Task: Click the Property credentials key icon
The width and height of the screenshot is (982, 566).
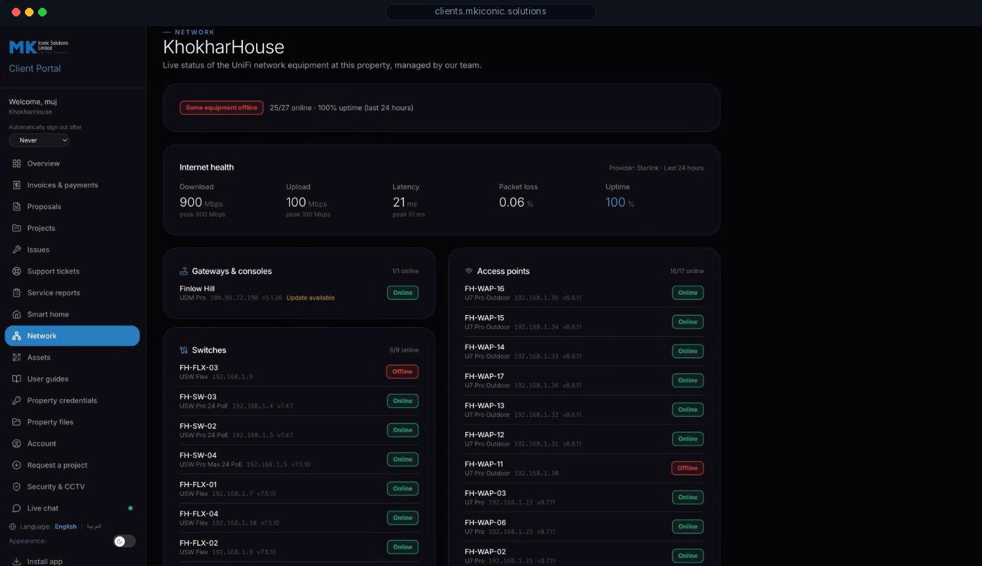Action: click(x=16, y=401)
